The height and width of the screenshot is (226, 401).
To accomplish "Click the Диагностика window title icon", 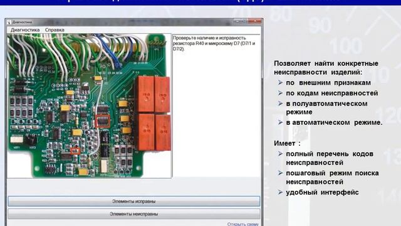I will click(x=9, y=23).
